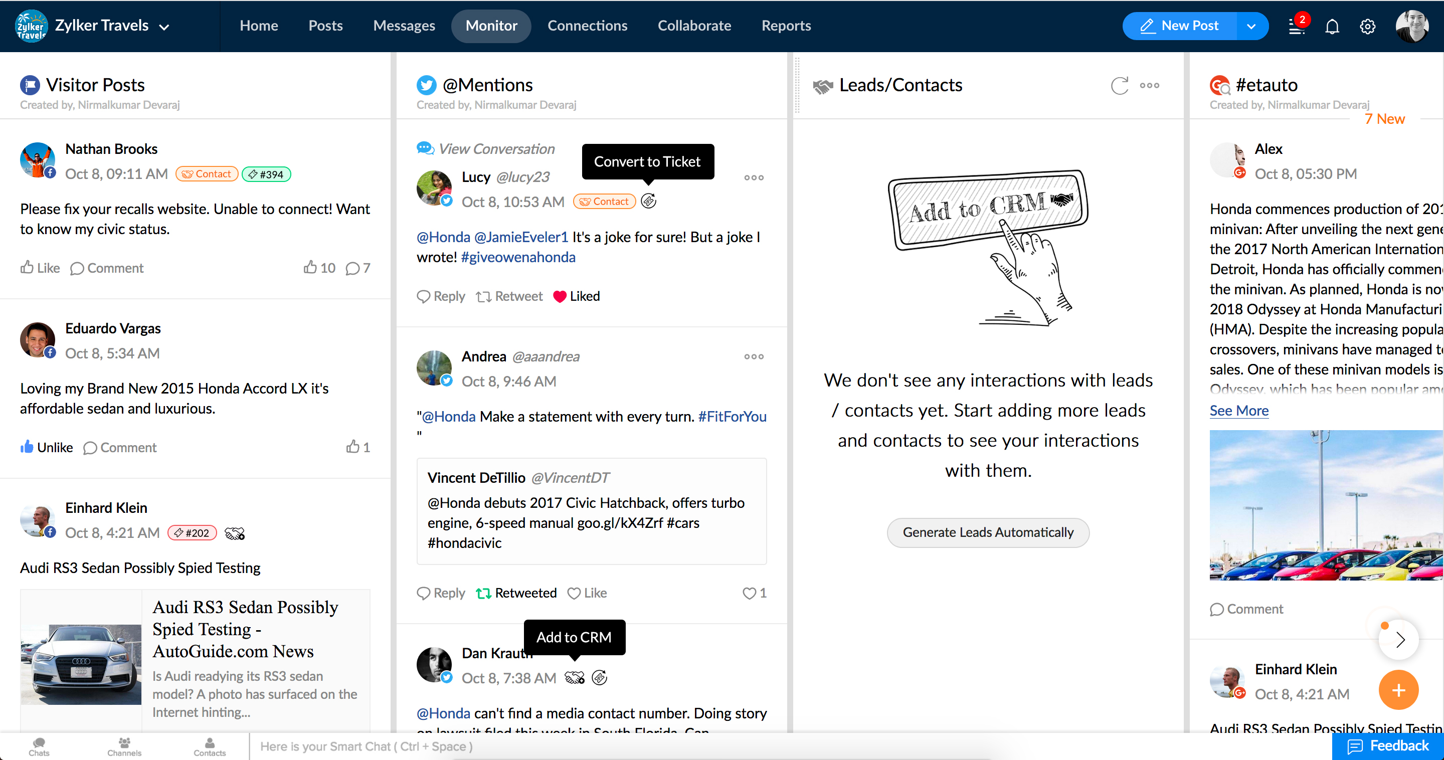Screen dimensions: 1444x760
Task: Refresh the Leads/Contacts column
Action: tap(1119, 85)
